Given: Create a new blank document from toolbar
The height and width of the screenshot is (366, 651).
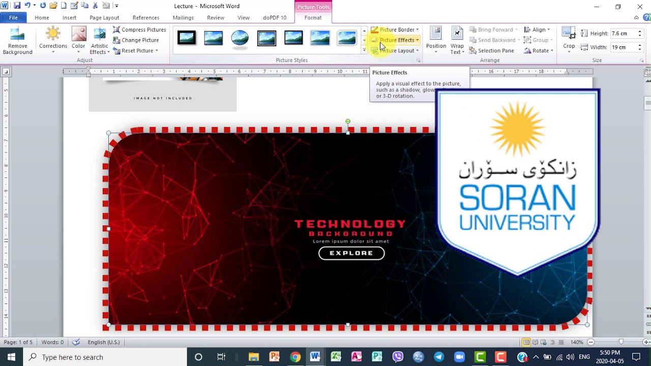Looking at the screenshot, I should pyautogui.click(x=64, y=6).
